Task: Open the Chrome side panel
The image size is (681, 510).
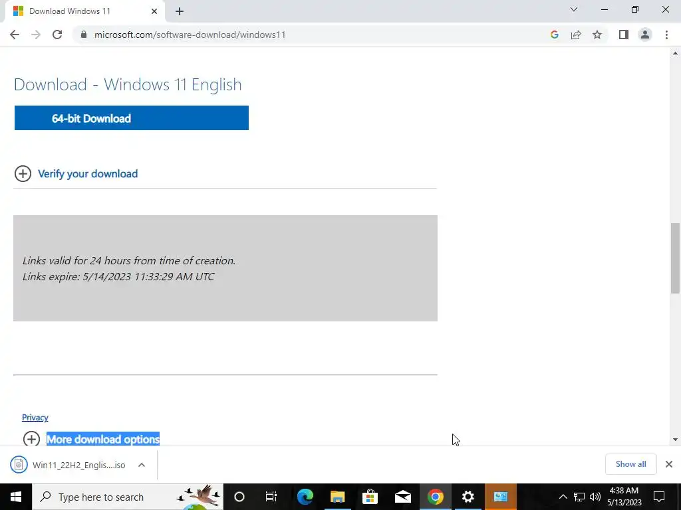Action: coord(624,35)
